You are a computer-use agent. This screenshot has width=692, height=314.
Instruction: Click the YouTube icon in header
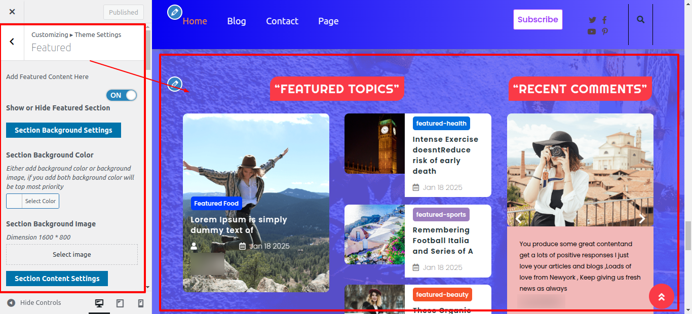pos(592,31)
